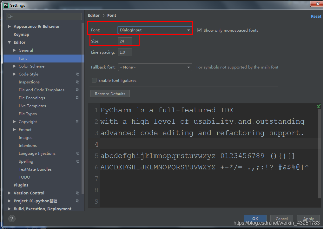Click the preview editor vertical scrollbar

coord(319,154)
